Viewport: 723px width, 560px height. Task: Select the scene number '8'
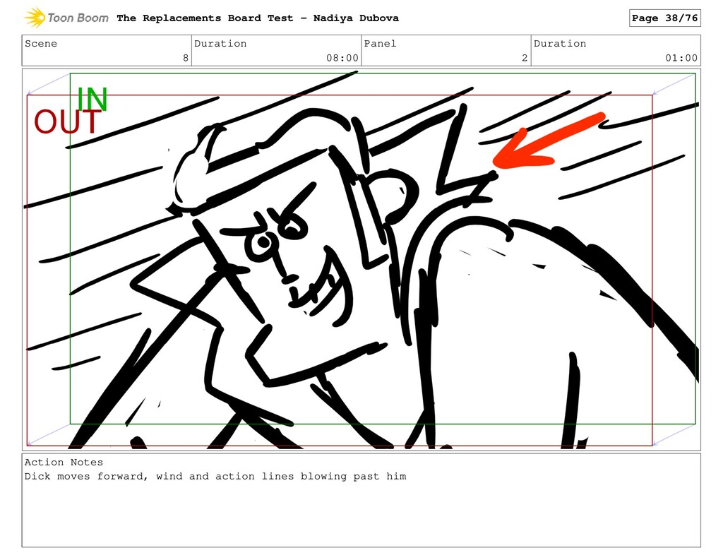186,58
